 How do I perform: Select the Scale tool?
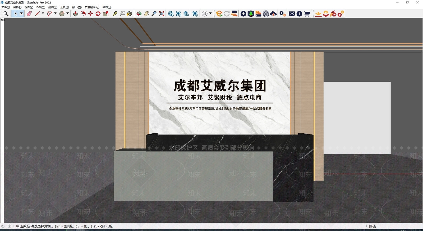tap(105, 14)
